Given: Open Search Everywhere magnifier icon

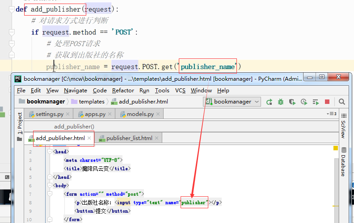Looking at the screenshot, I should pos(342,102).
